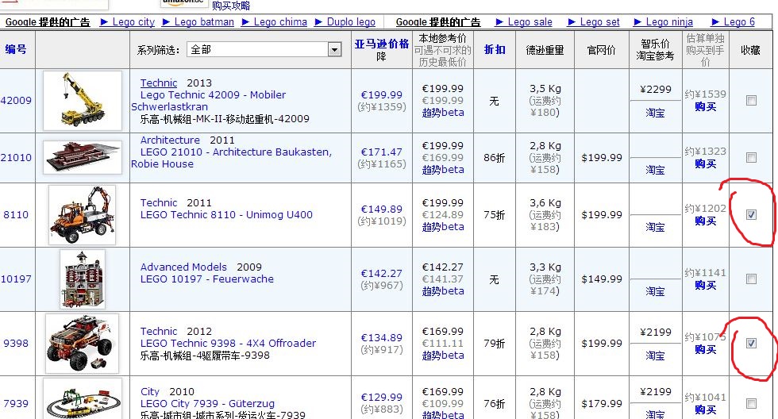
Task: Check the favorite box for set 10197
Action: coord(751,279)
